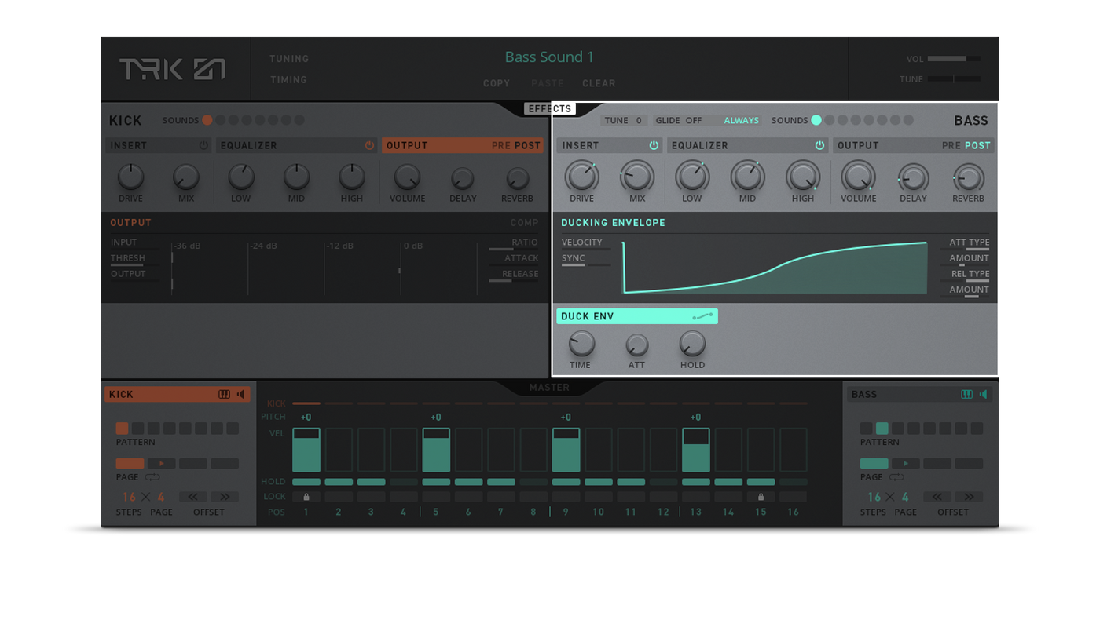Click the Duck Env Time knob
The height and width of the screenshot is (631, 1100).
(x=581, y=344)
